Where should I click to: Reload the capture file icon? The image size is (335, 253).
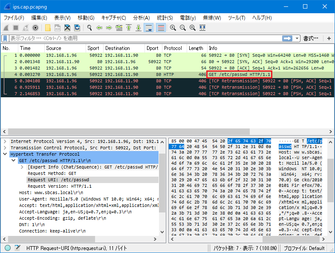(x=77, y=28)
